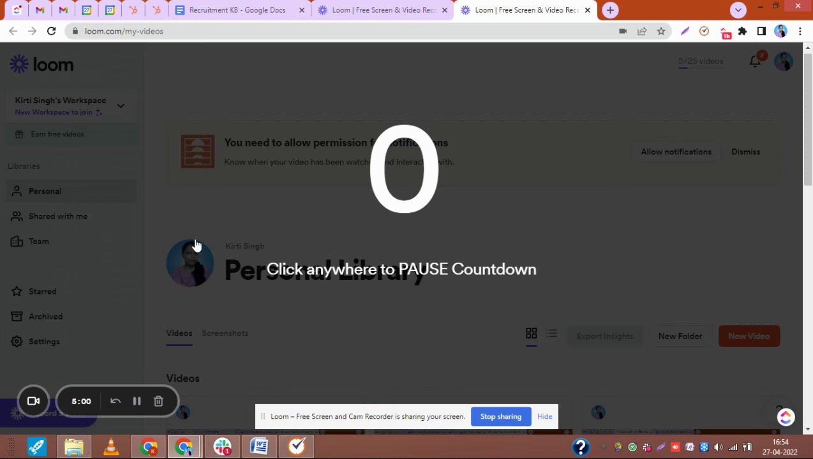Share this page icon in address bar

tap(641, 31)
